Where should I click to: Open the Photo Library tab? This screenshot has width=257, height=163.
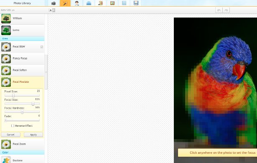(x=22, y=3)
